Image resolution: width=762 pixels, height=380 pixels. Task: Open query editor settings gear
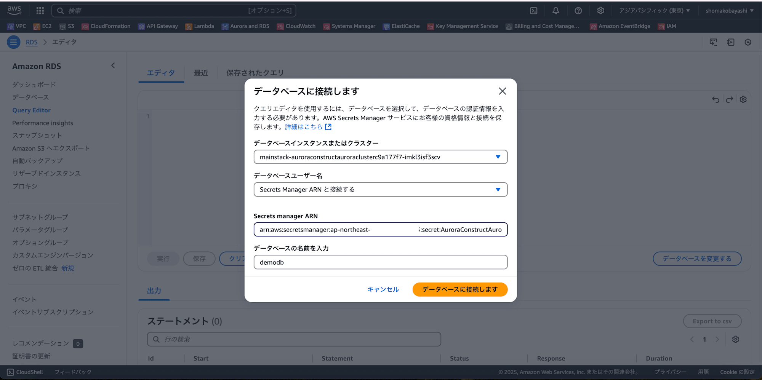tap(743, 100)
